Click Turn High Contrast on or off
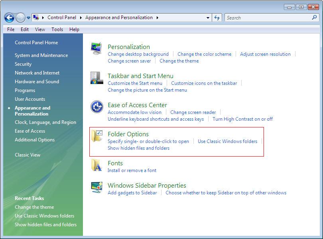This screenshot has height=239, width=323. click(243, 119)
